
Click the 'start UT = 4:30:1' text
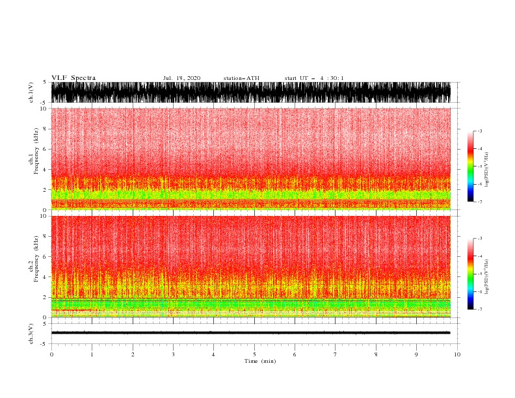[314, 78]
